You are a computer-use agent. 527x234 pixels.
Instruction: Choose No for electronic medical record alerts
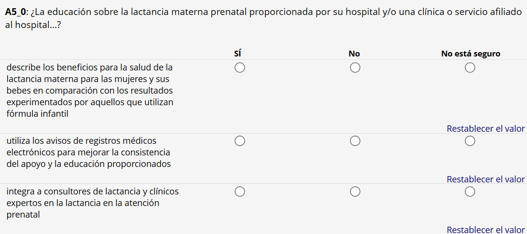355,141
